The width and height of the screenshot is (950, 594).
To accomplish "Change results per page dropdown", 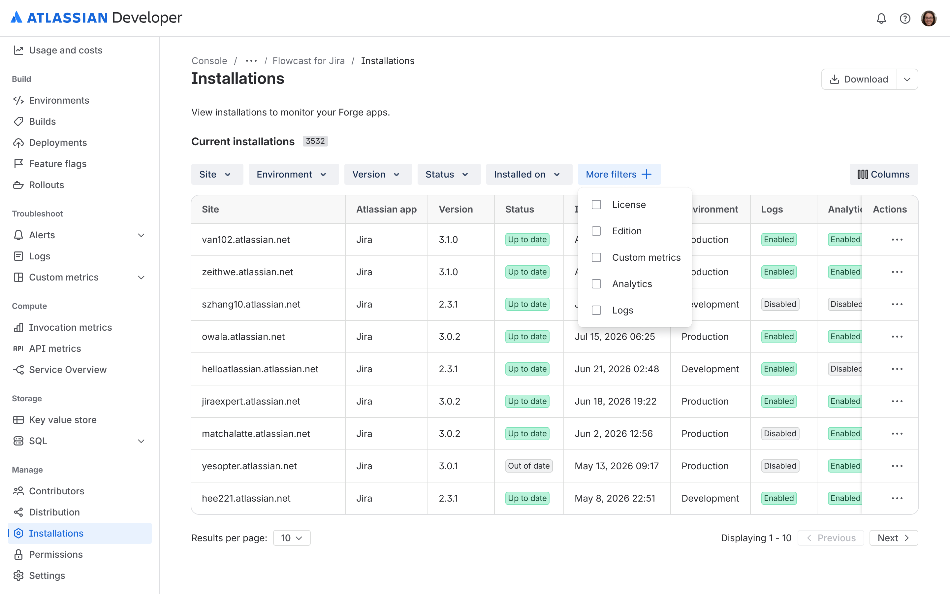I will click(x=292, y=538).
